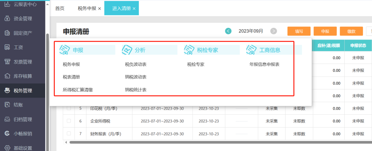Viewport: 372px width, 151px height.
Task: Open 税负波动表 menu entry
Action: [136, 64]
